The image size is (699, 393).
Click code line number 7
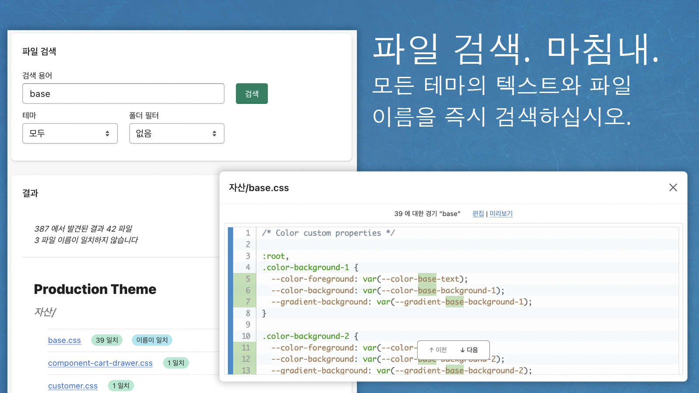248,302
